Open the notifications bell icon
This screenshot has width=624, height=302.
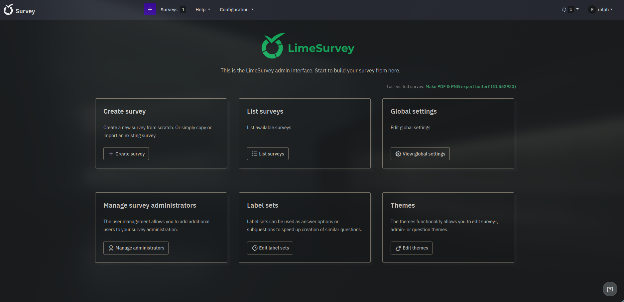click(x=564, y=10)
